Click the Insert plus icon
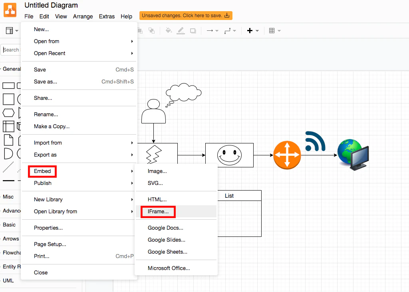This screenshot has width=409, height=292. tap(250, 31)
